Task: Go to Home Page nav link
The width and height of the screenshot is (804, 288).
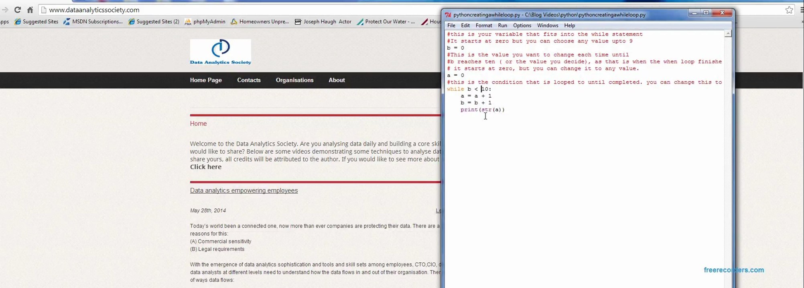Action: tap(206, 80)
